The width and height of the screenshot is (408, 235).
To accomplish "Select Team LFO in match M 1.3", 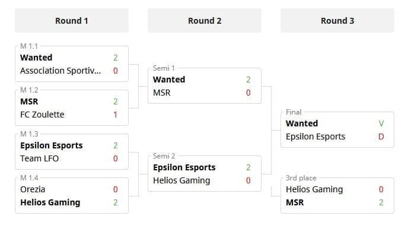I will click(40, 158).
